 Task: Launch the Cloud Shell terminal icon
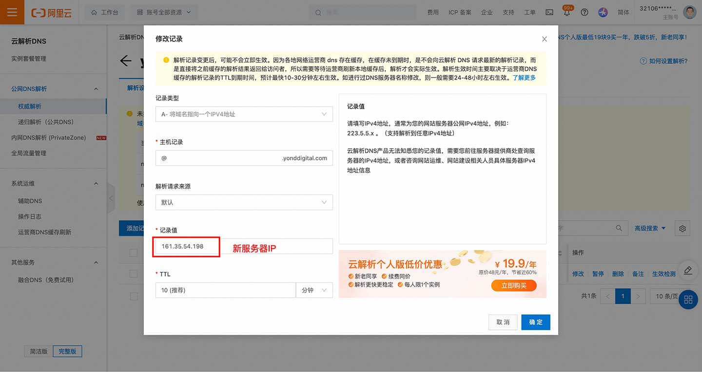point(549,13)
